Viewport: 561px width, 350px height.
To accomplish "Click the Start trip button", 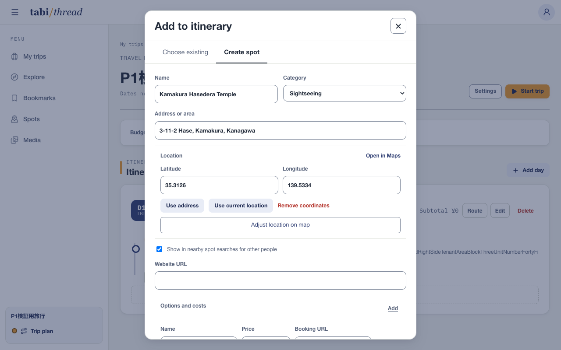I will pyautogui.click(x=527, y=91).
